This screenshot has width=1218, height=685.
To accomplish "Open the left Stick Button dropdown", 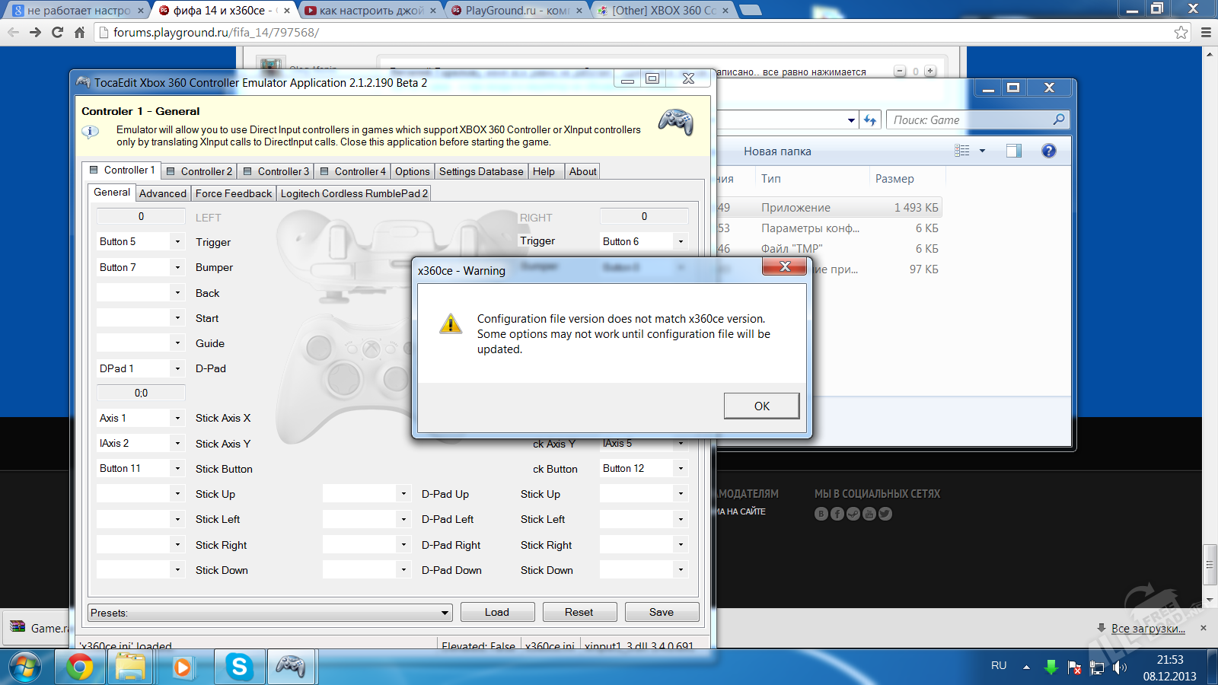I will point(177,469).
